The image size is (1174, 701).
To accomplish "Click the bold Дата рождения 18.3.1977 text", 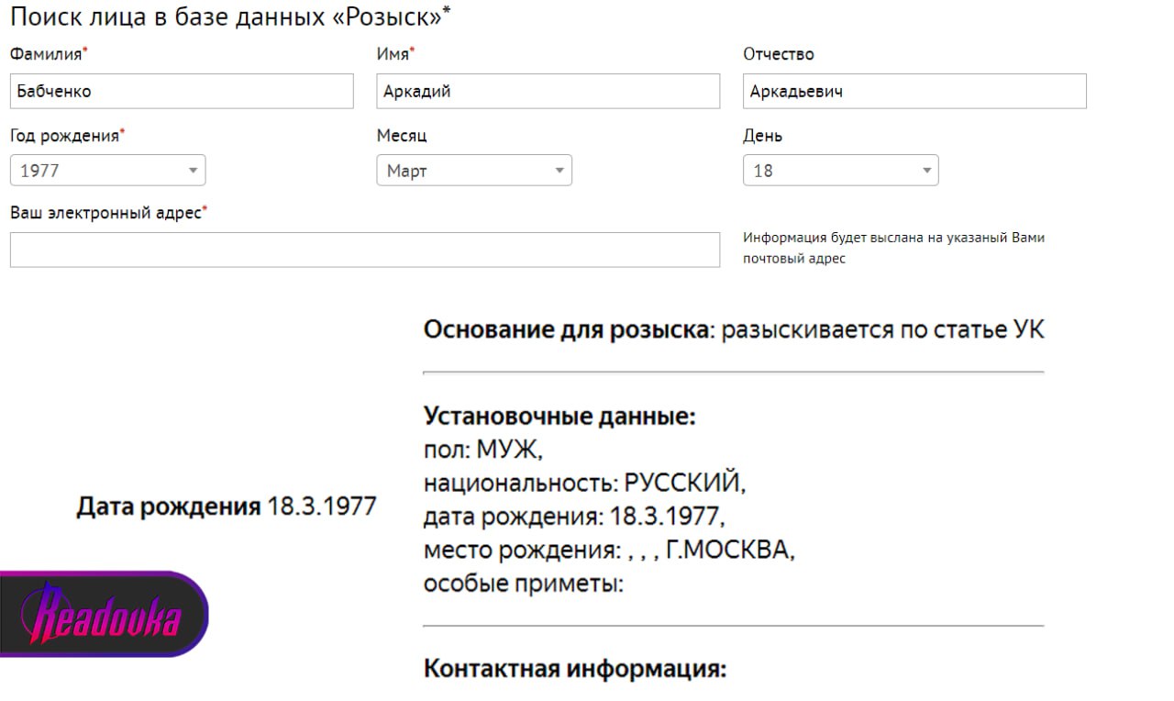I will tap(226, 506).
